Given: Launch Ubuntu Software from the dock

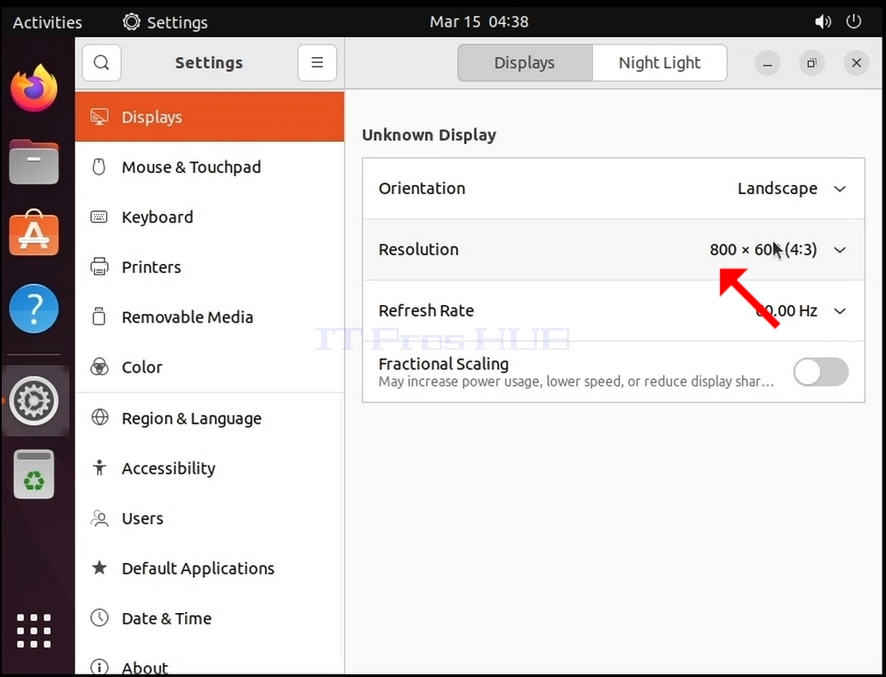Looking at the screenshot, I should (34, 232).
